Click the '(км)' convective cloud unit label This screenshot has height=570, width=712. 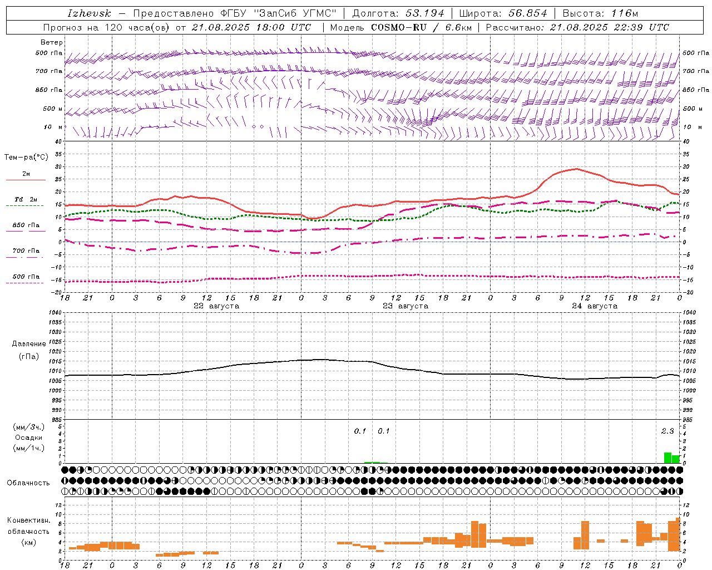pyautogui.click(x=29, y=542)
